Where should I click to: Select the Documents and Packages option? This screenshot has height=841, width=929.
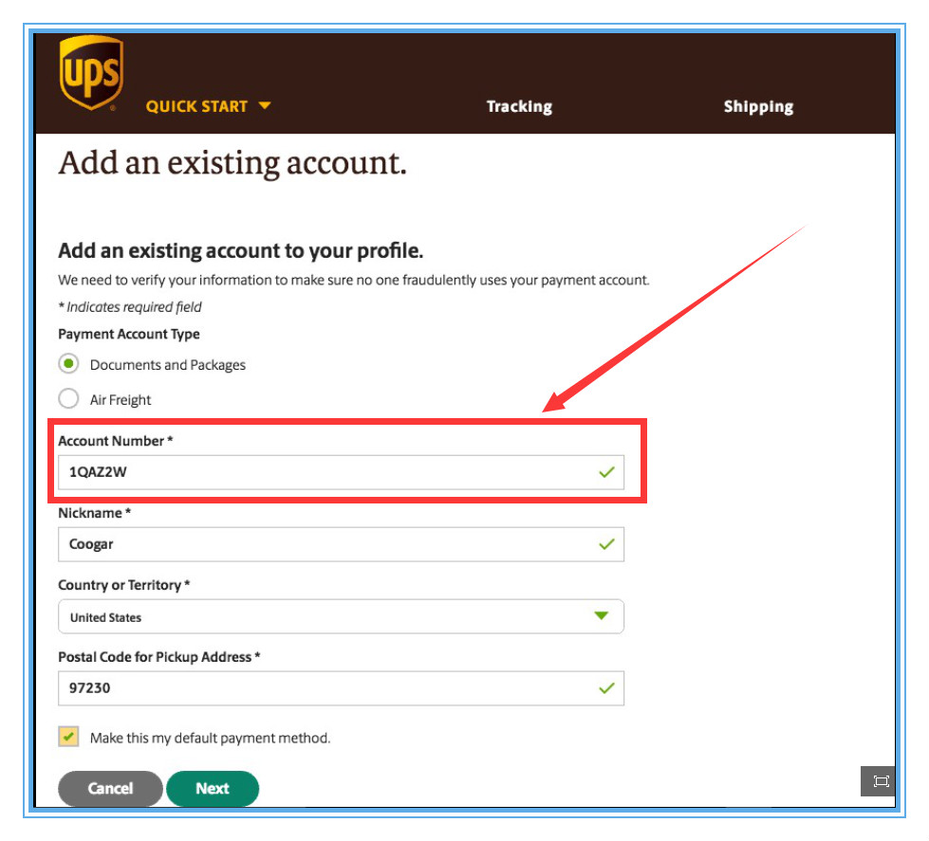point(67,364)
